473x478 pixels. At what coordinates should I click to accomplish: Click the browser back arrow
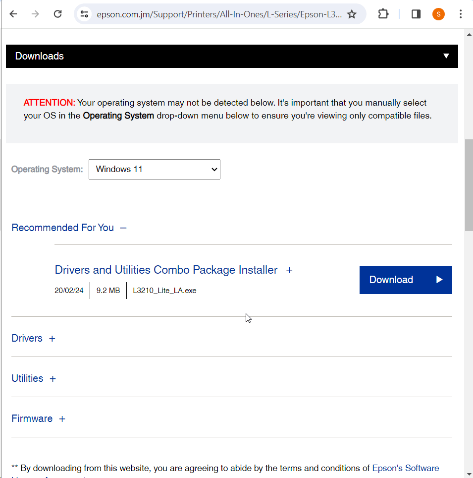13,14
